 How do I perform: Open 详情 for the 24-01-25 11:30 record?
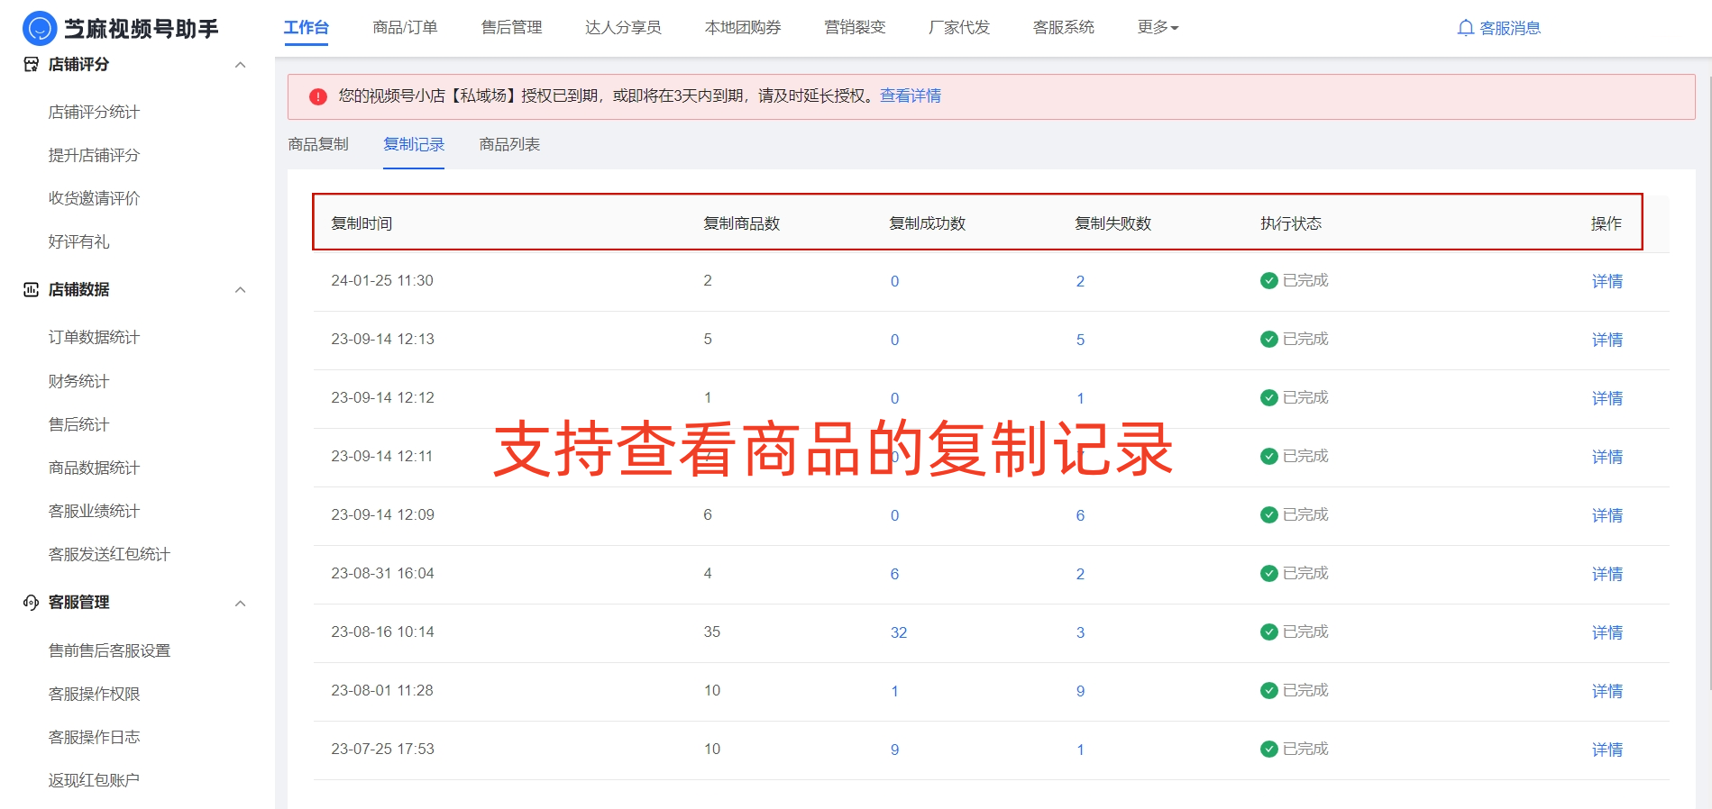(1607, 281)
